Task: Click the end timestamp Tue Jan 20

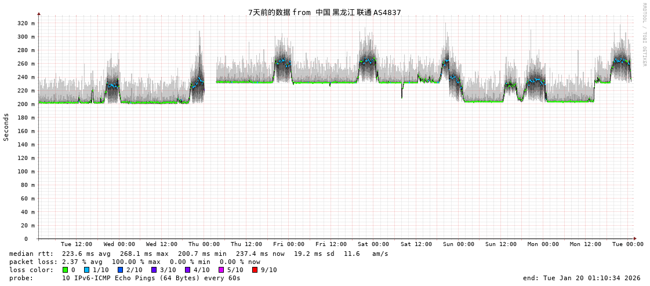Action: 582,278
